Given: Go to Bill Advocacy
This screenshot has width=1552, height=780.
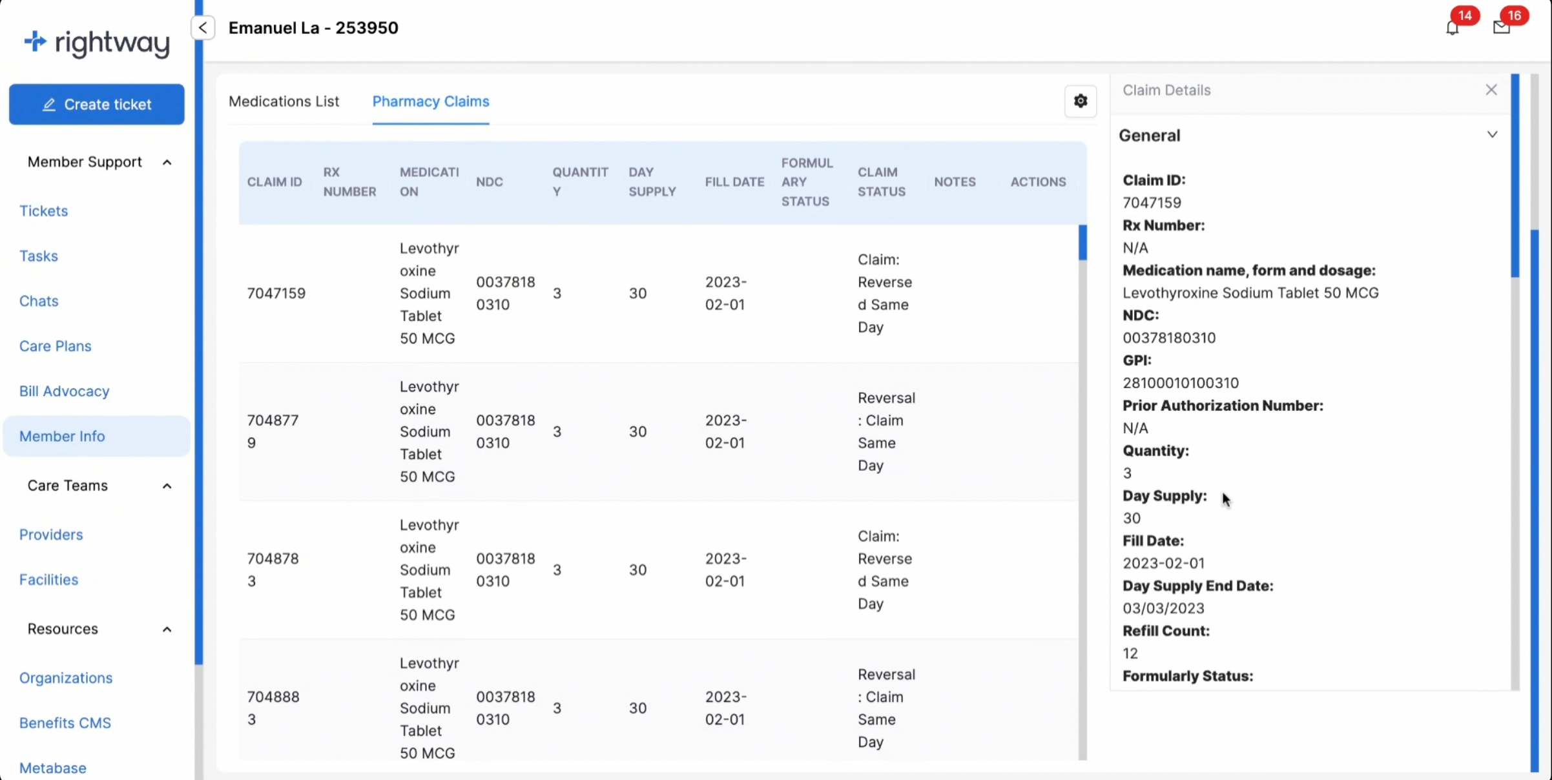Looking at the screenshot, I should (x=64, y=391).
